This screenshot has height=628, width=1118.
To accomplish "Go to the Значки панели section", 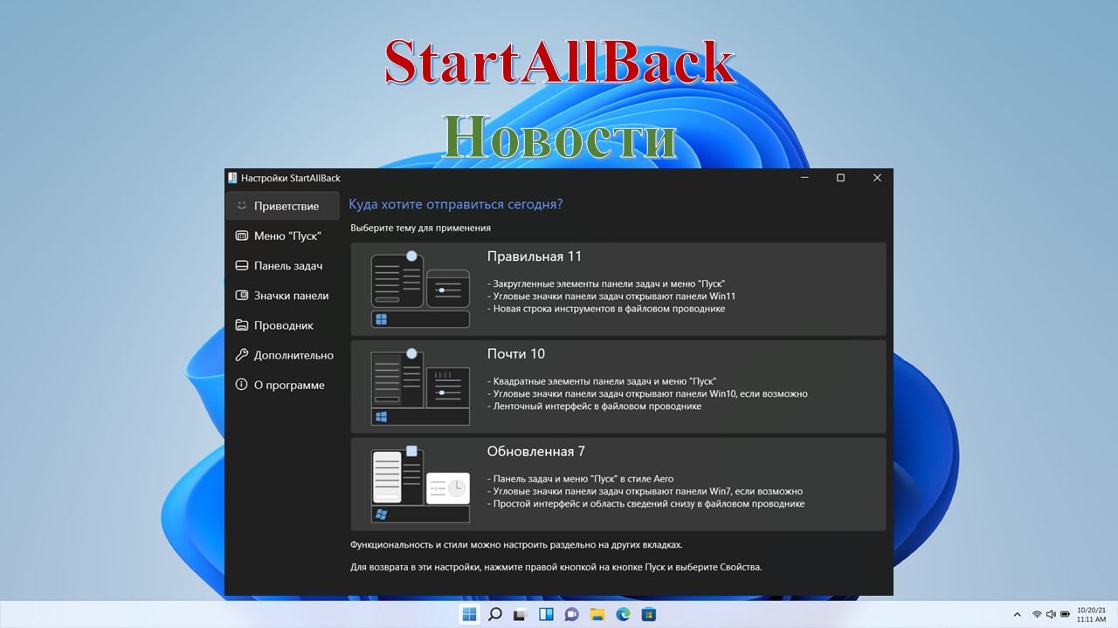I will (282, 295).
